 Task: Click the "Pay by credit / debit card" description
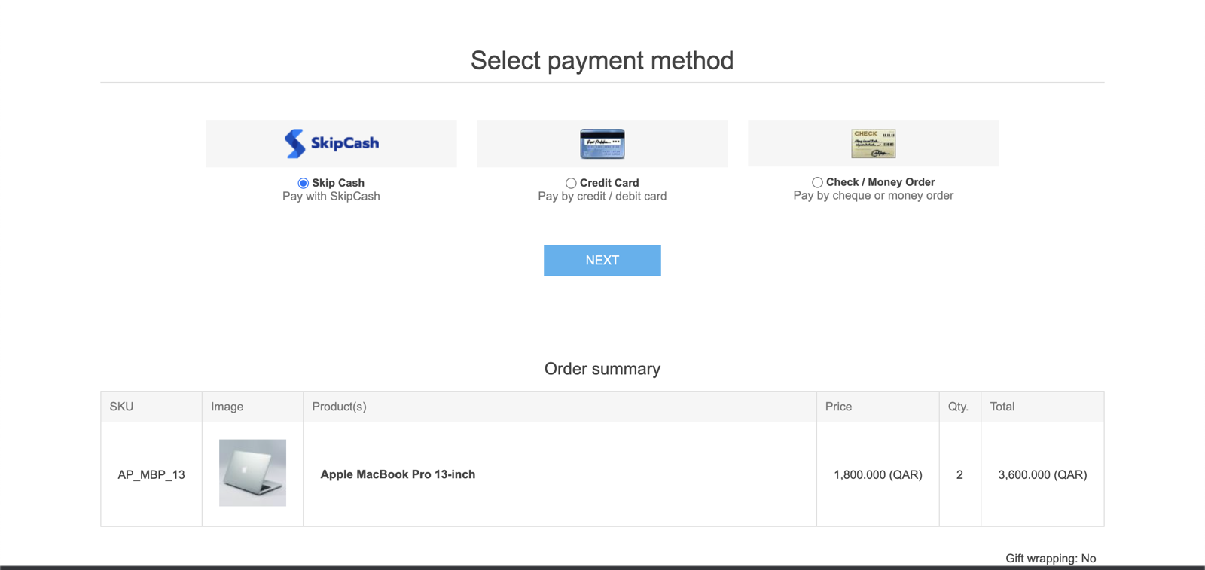point(602,197)
